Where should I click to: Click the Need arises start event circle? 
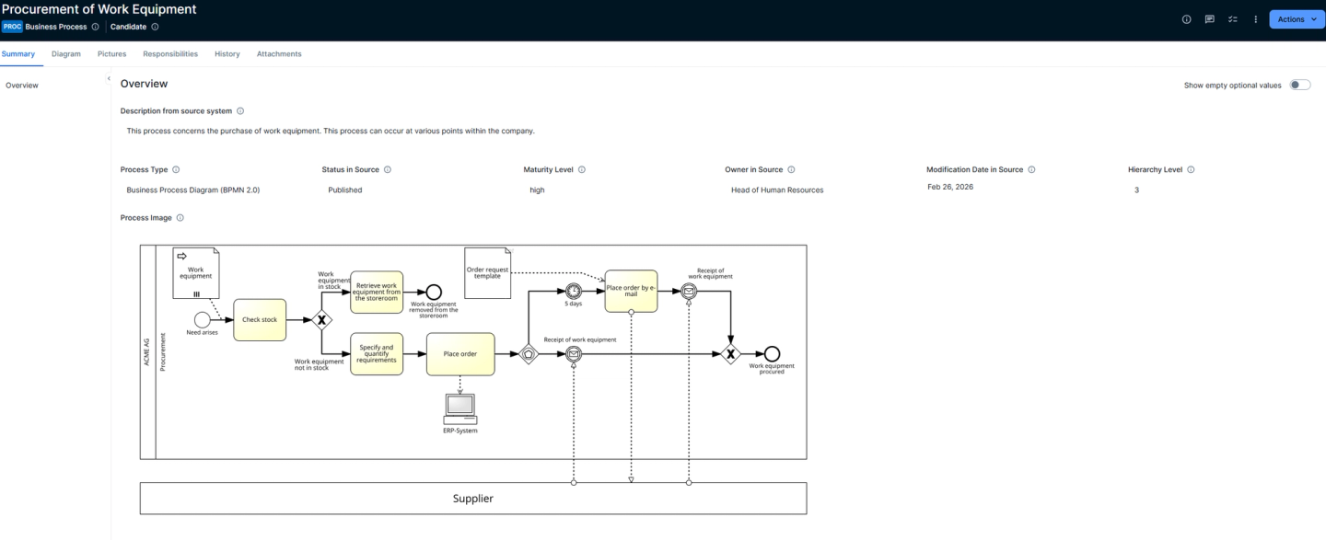click(202, 320)
